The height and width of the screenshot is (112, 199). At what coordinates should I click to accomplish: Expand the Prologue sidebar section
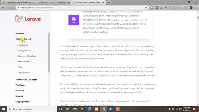(x=20, y=33)
